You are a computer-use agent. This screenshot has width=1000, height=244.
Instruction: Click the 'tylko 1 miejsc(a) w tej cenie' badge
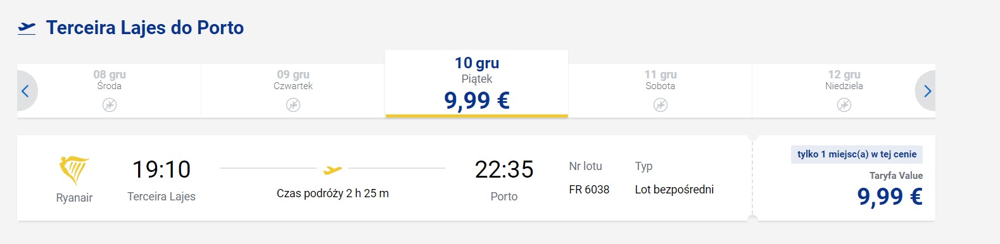857,154
